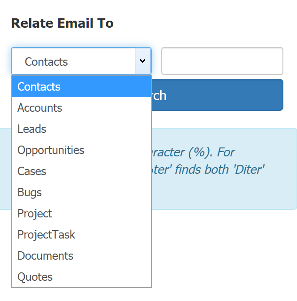Click the 'Relate Email To' heading
This screenshot has height=301, width=297.
[62, 23]
